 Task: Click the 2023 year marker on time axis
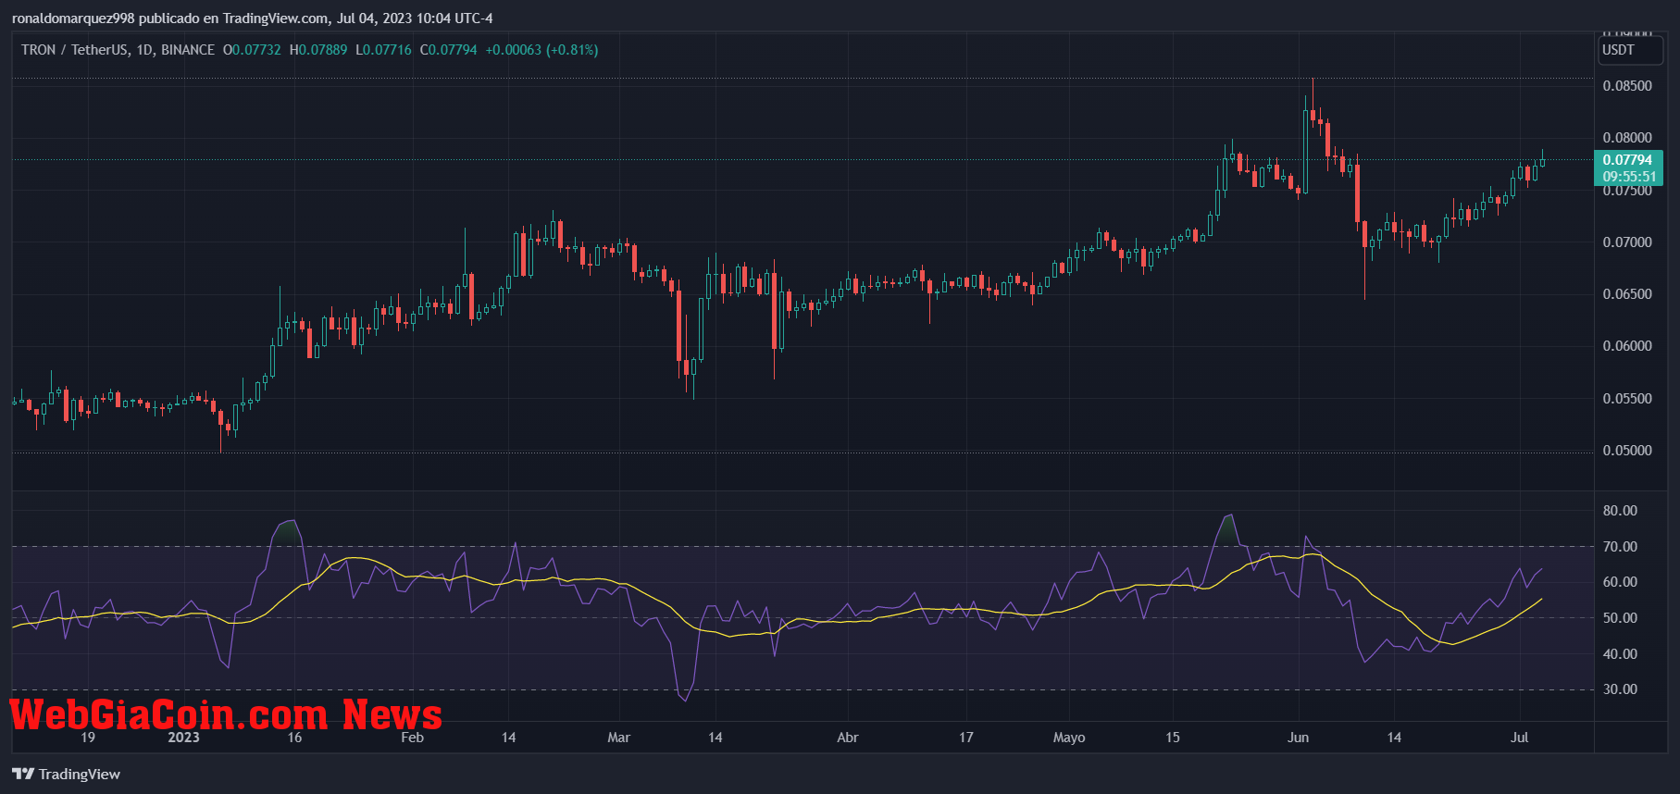[x=183, y=738]
